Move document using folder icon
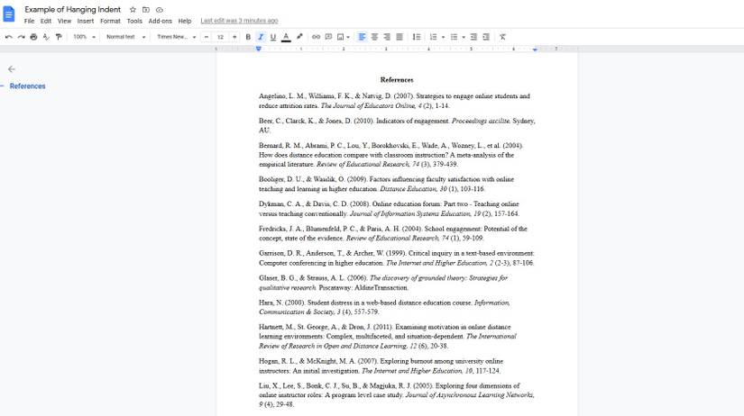The width and height of the screenshot is (744, 416). [146, 10]
